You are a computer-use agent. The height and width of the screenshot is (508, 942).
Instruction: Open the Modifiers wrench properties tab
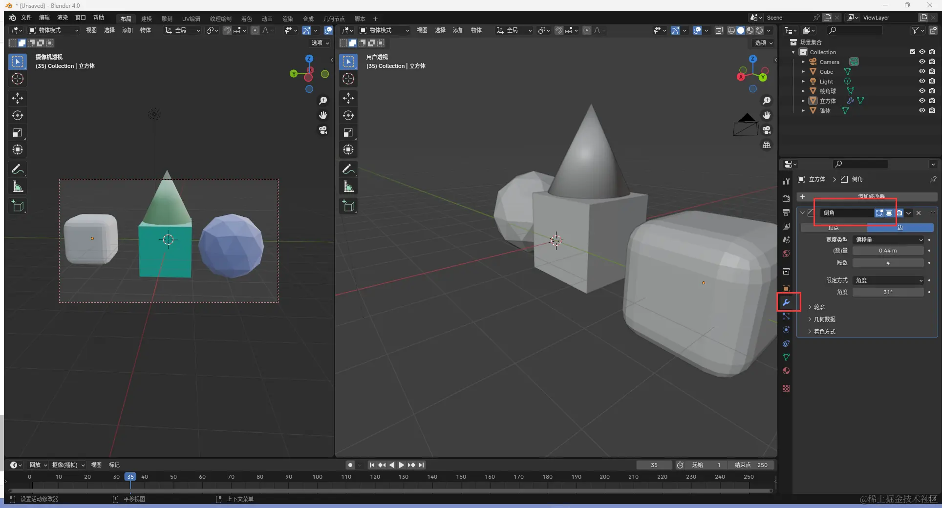(x=786, y=302)
